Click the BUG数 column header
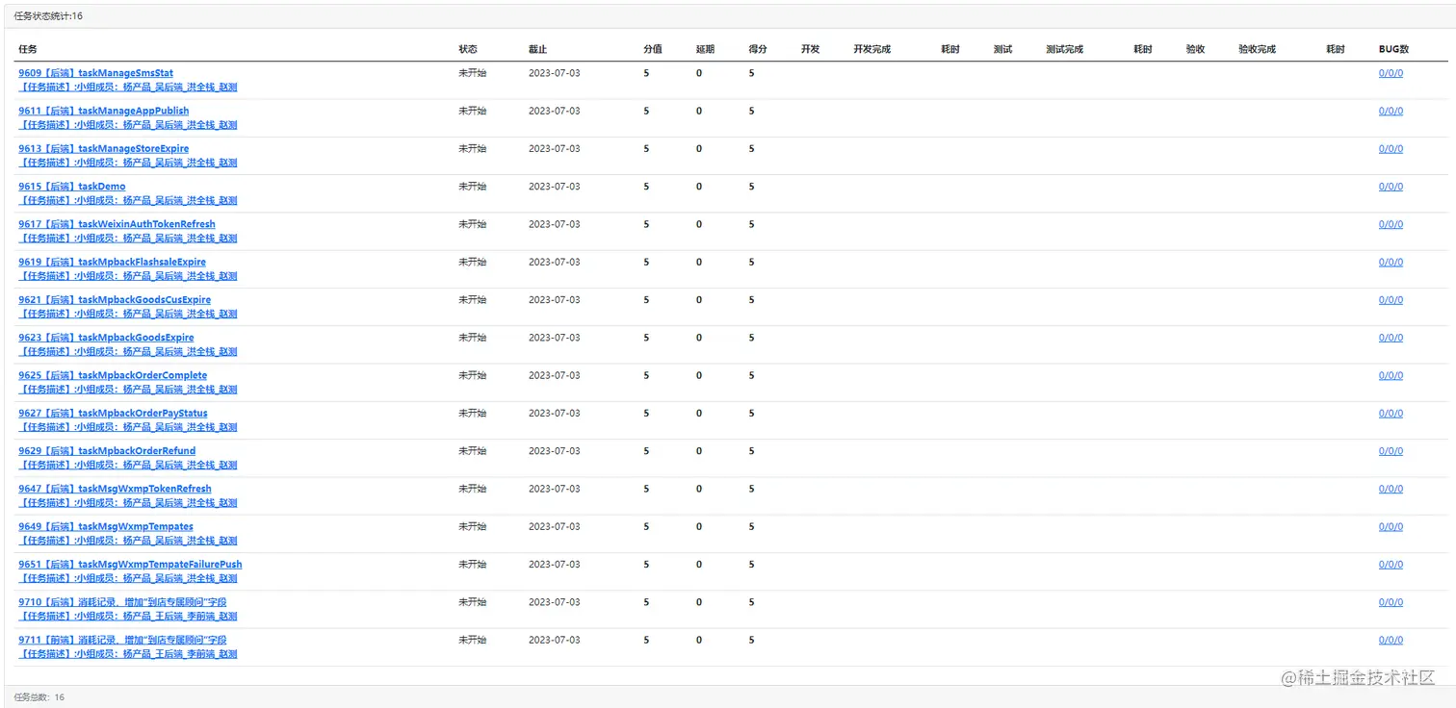 [1393, 49]
